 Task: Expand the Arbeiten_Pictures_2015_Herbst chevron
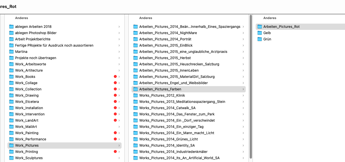click(x=243, y=58)
